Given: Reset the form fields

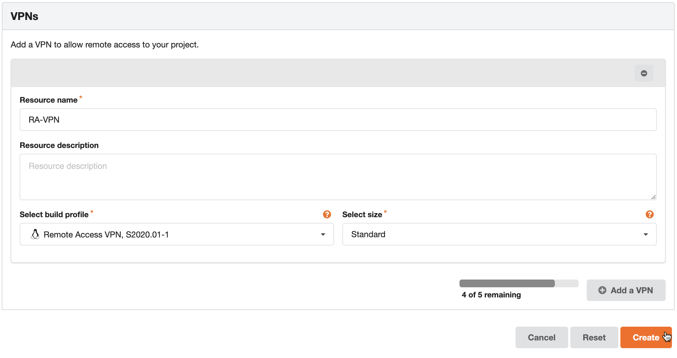Looking at the screenshot, I should [x=594, y=337].
